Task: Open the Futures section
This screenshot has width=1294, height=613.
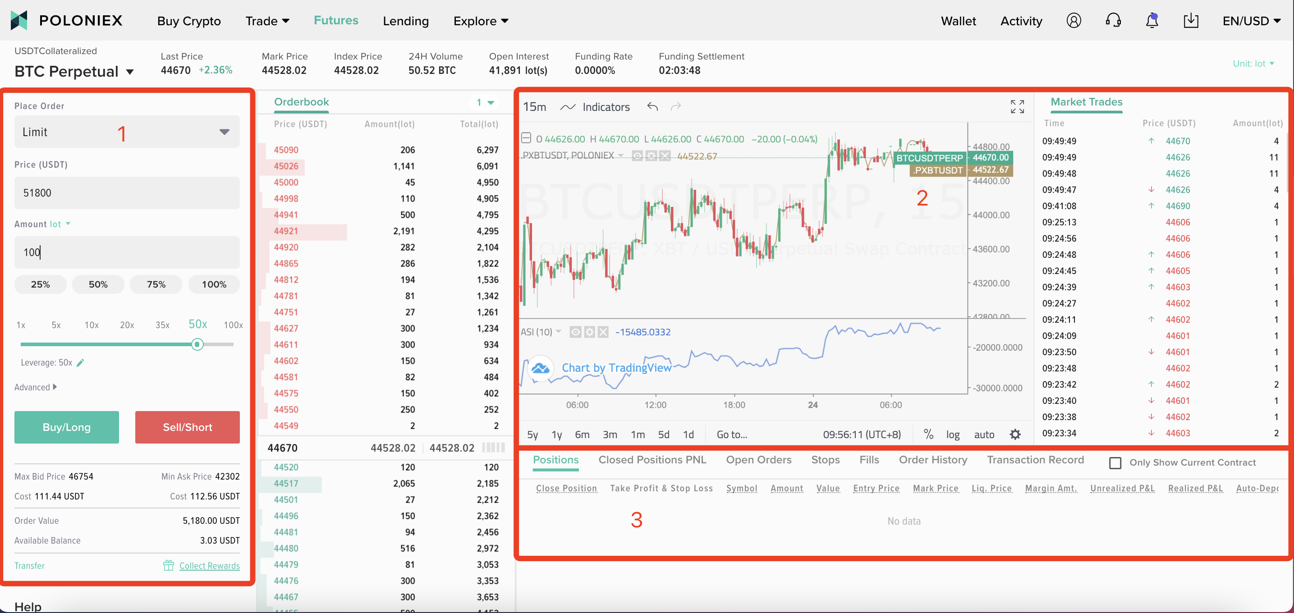Action: tap(335, 21)
